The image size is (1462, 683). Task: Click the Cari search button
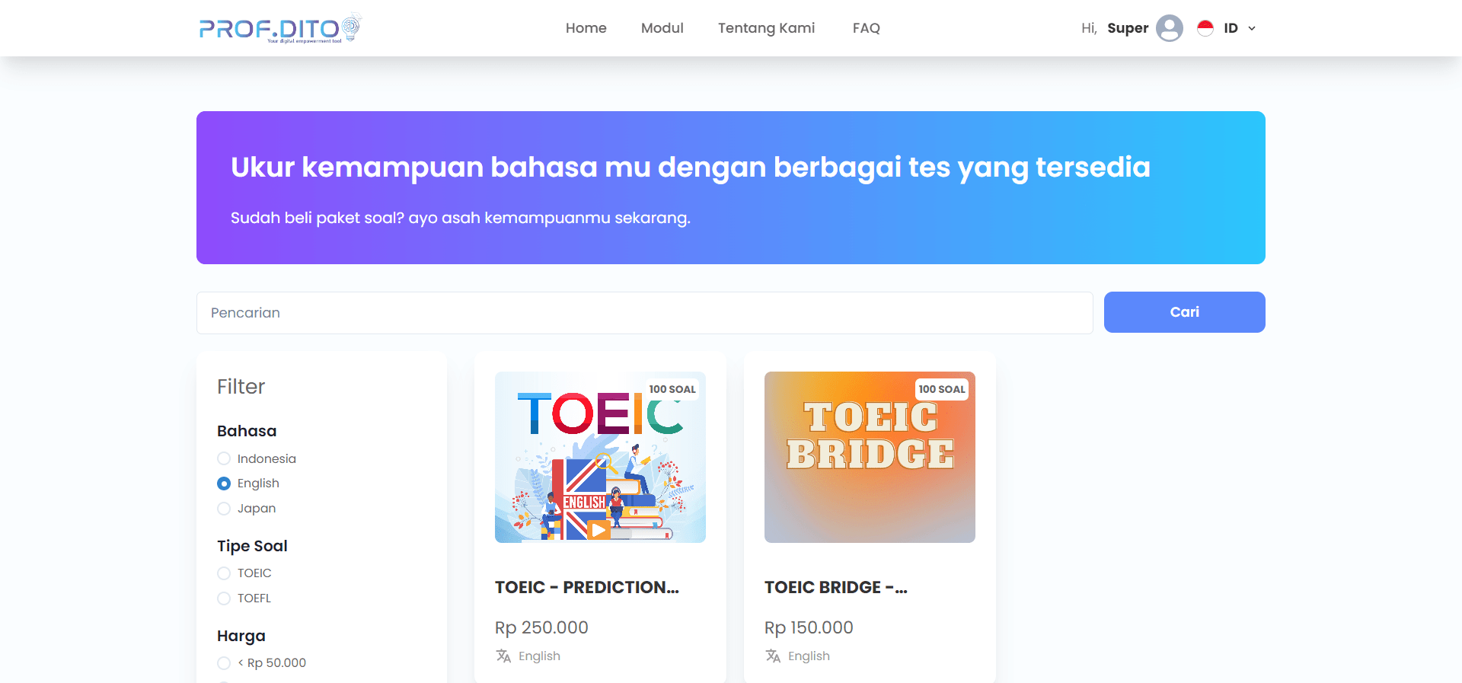pos(1185,312)
